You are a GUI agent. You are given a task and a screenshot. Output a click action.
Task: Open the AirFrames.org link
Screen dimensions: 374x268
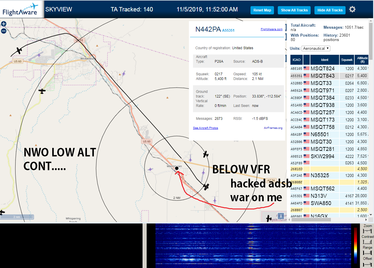[273, 128]
